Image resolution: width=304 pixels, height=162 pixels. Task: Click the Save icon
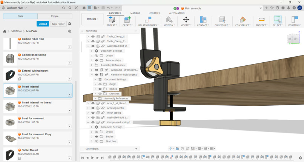(x=103, y=8)
